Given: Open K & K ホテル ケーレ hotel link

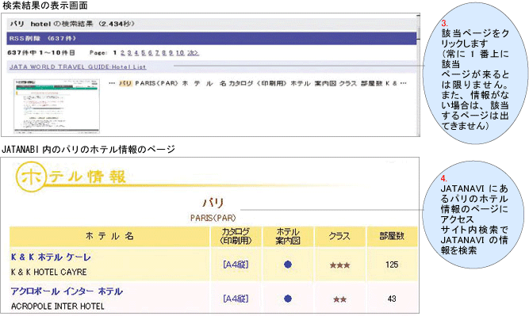Looking at the screenshot, I should click(x=51, y=257).
